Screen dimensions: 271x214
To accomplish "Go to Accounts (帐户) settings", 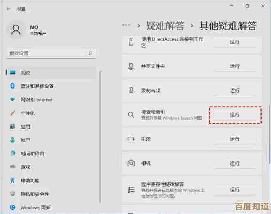I will pyautogui.click(x=25, y=140).
